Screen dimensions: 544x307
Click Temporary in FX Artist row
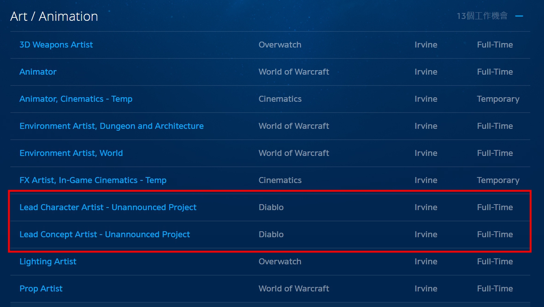point(498,180)
